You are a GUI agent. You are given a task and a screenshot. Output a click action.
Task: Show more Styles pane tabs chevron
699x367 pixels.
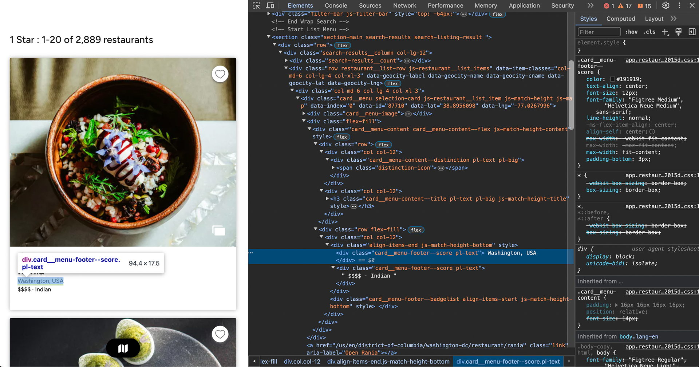tap(674, 19)
